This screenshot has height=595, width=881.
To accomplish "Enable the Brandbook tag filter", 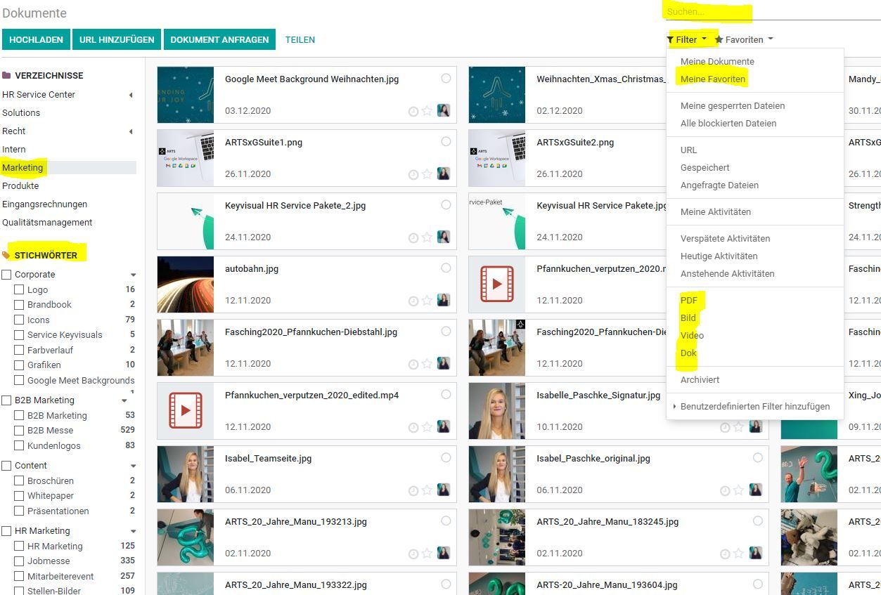I will click(x=19, y=305).
